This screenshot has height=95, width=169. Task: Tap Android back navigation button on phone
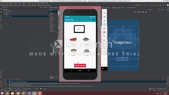(x=71, y=70)
